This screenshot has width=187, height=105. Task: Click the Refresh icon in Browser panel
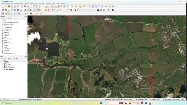click(x=4, y=18)
